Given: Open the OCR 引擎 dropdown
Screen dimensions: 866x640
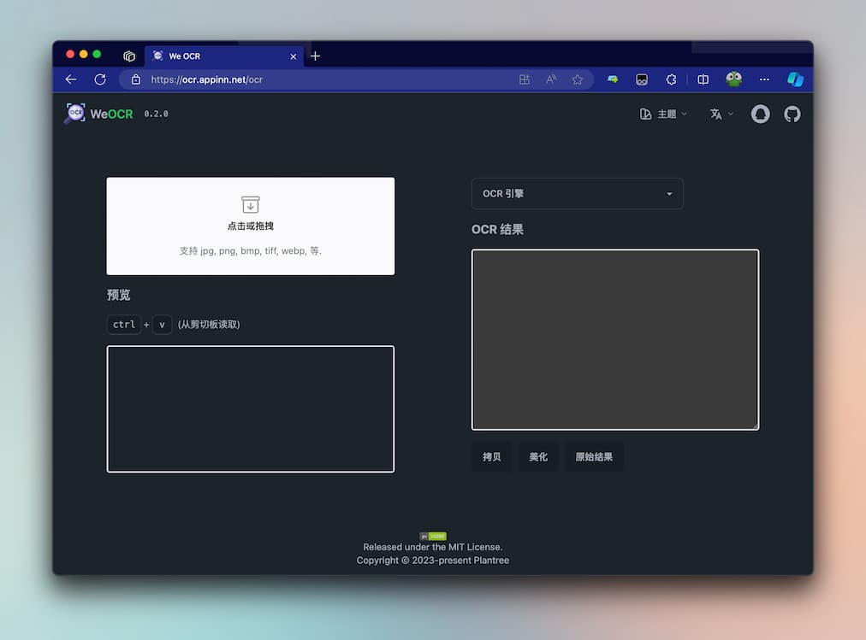Looking at the screenshot, I should point(577,193).
